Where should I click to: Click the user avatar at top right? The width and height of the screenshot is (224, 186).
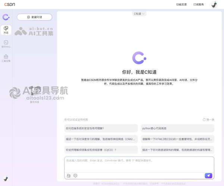click(x=214, y=4)
